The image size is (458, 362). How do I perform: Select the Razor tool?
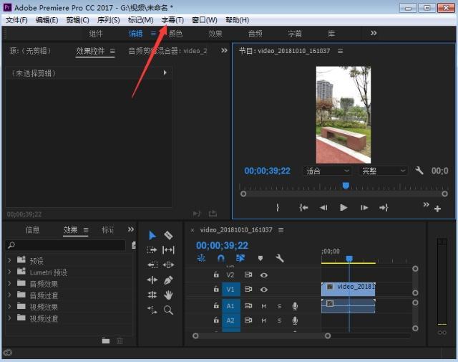(x=168, y=235)
